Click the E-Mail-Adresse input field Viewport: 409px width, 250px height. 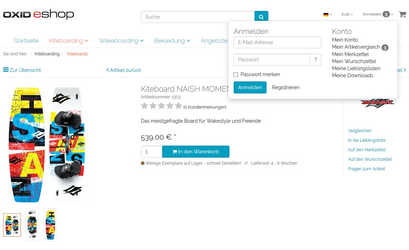coord(277,42)
